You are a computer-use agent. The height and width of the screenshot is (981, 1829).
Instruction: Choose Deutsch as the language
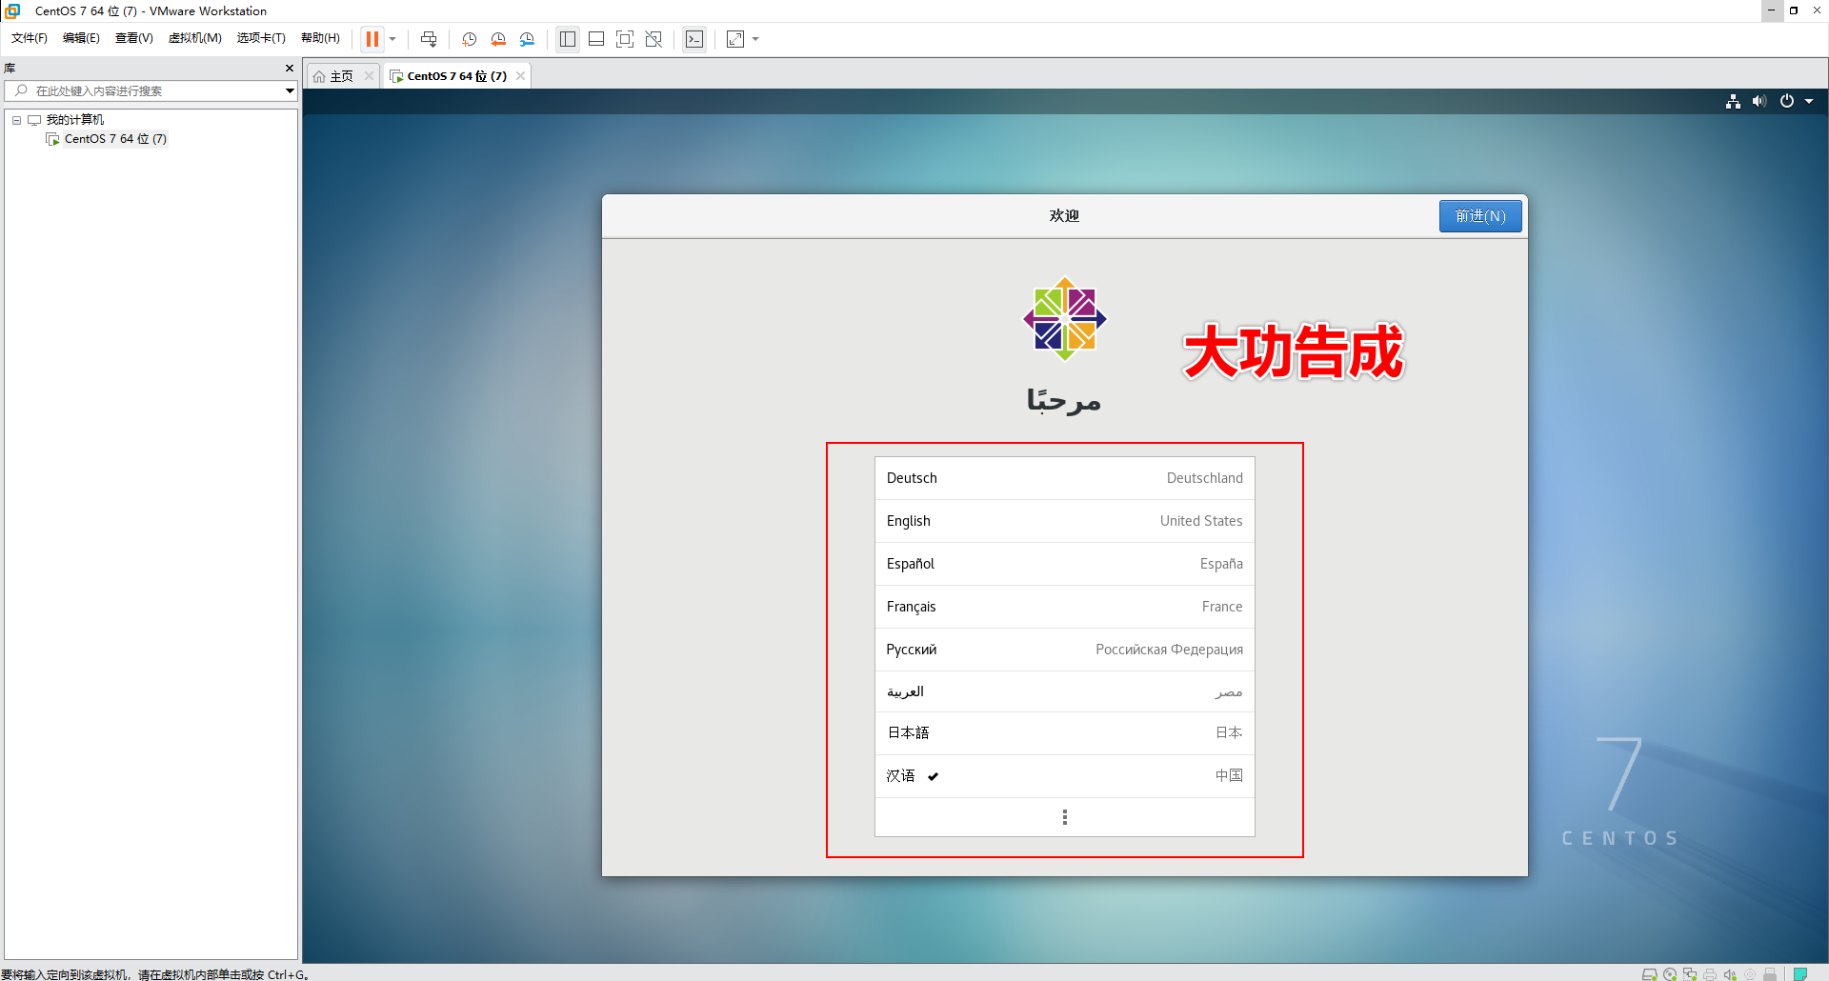[x=1064, y=478]
